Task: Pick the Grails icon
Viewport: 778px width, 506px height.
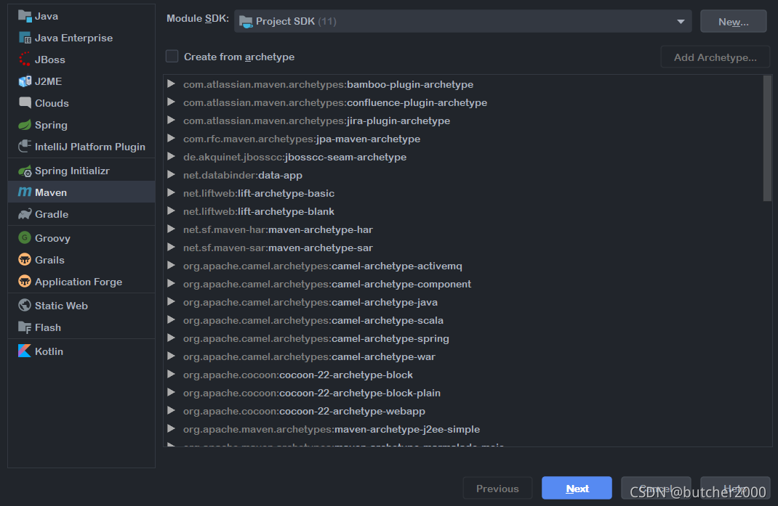Action: coord(25,260)
